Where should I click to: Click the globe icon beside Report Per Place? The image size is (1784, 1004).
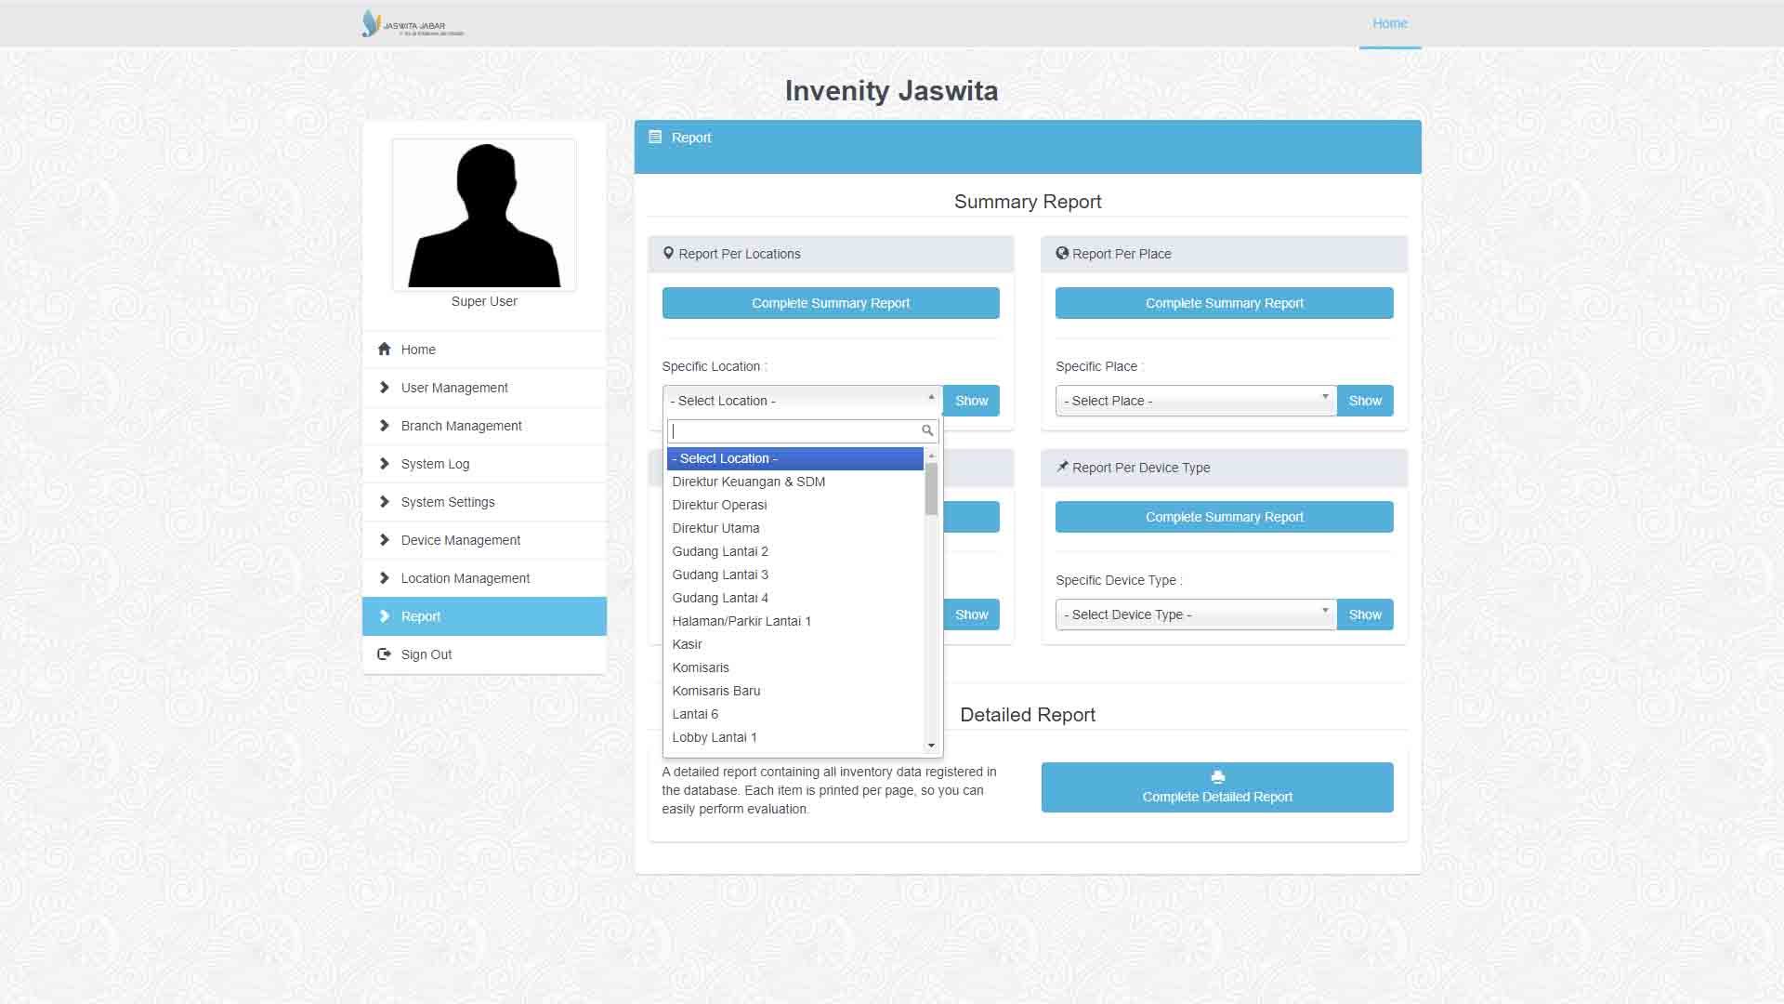[1062, 254]
